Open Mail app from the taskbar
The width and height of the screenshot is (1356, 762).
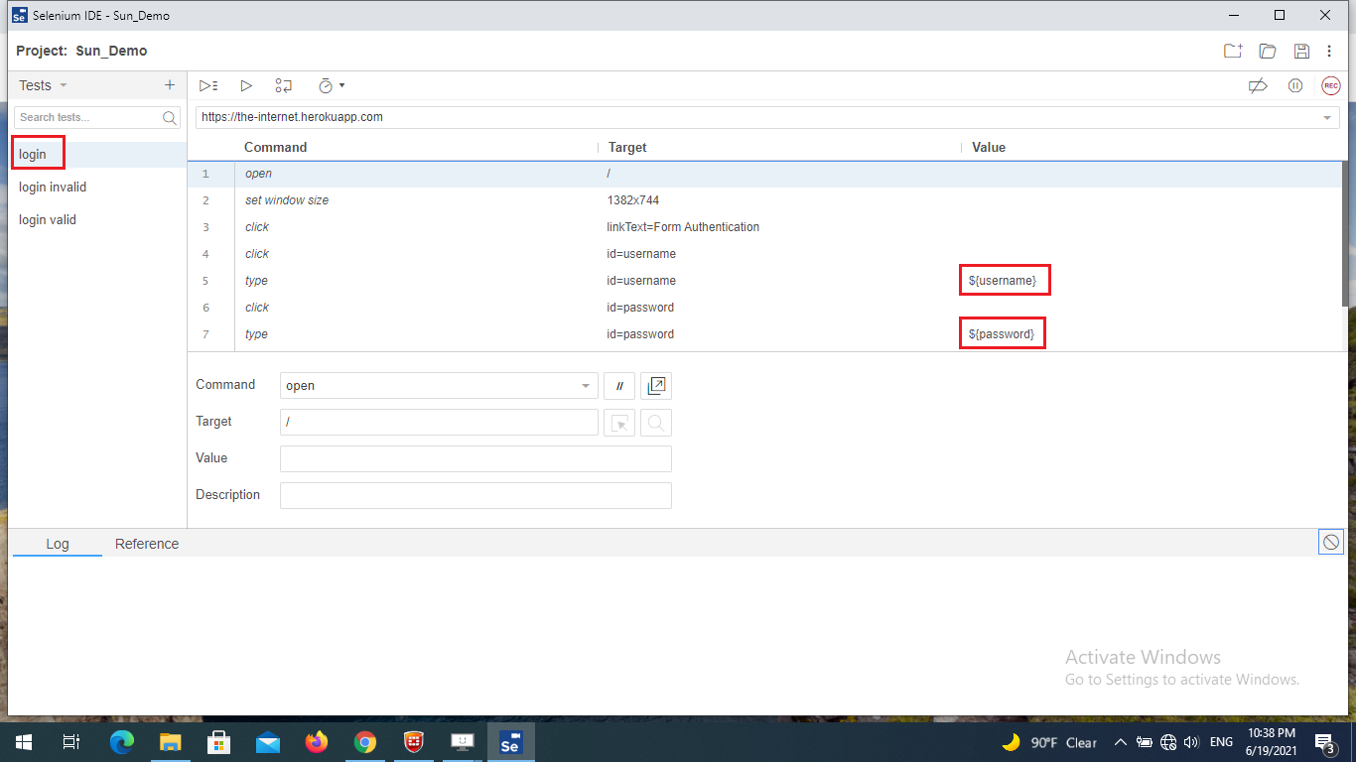(268, 742)
